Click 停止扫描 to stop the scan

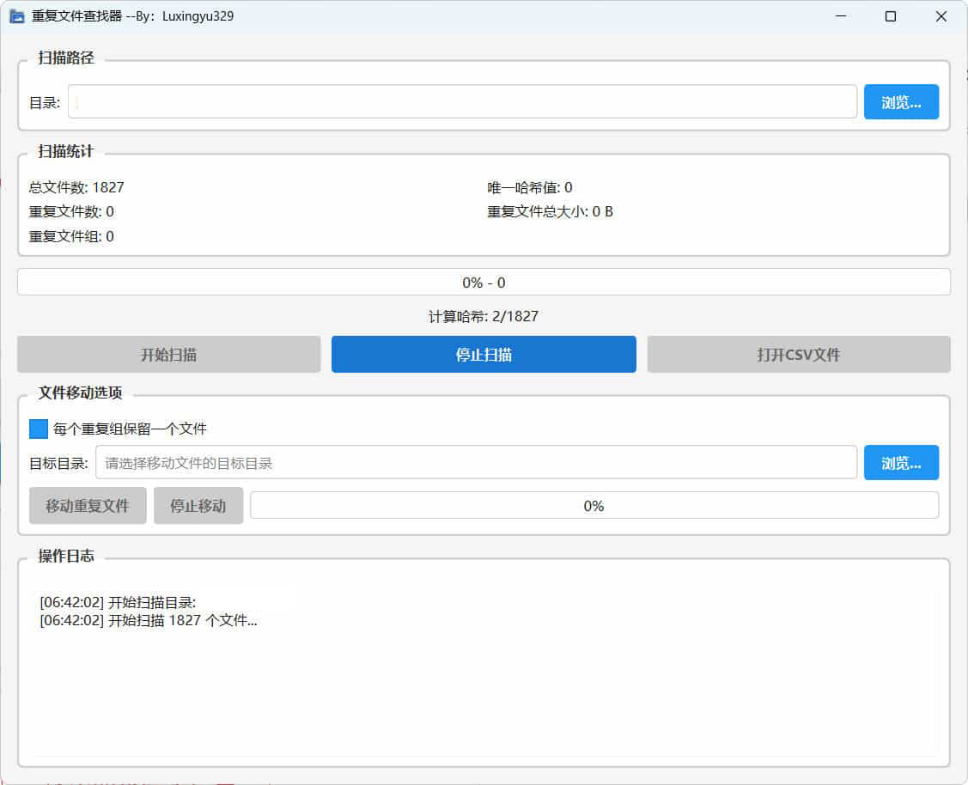click(483, 354)
